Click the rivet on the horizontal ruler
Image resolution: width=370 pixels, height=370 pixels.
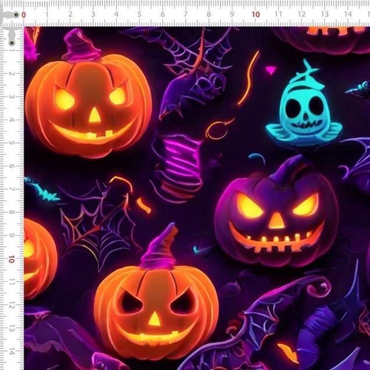pyautogui.click(x=16, y=15)
